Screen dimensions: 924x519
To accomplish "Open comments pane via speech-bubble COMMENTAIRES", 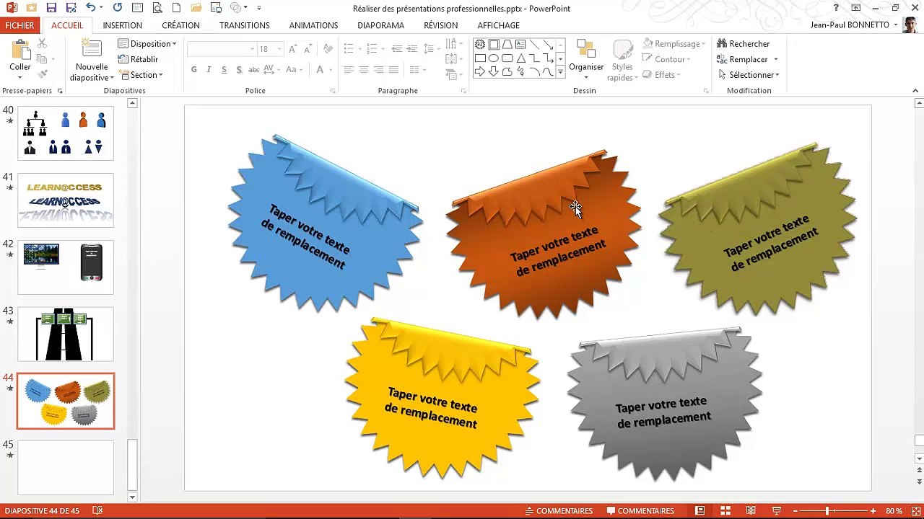I will coord(640,511).
